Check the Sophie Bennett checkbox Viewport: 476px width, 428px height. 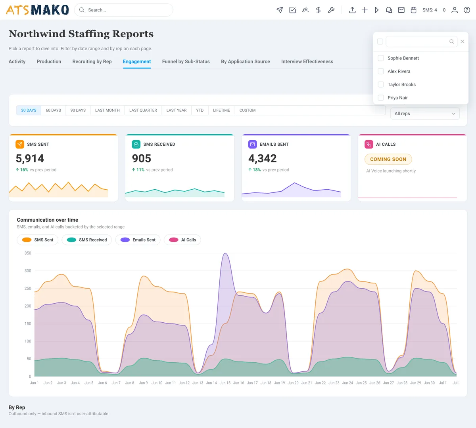pos(381,58)
